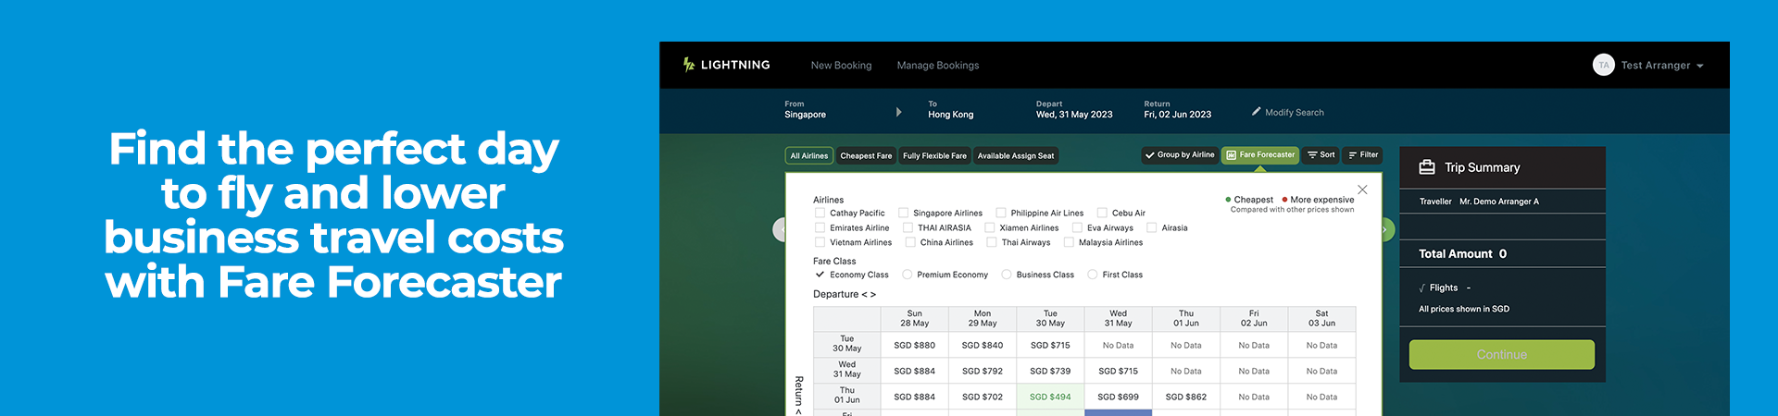The width and height of the screenshot is (1778, 416).
Task: Click the Trip Summary briefcase icon
Action: tap(1427, 167)
